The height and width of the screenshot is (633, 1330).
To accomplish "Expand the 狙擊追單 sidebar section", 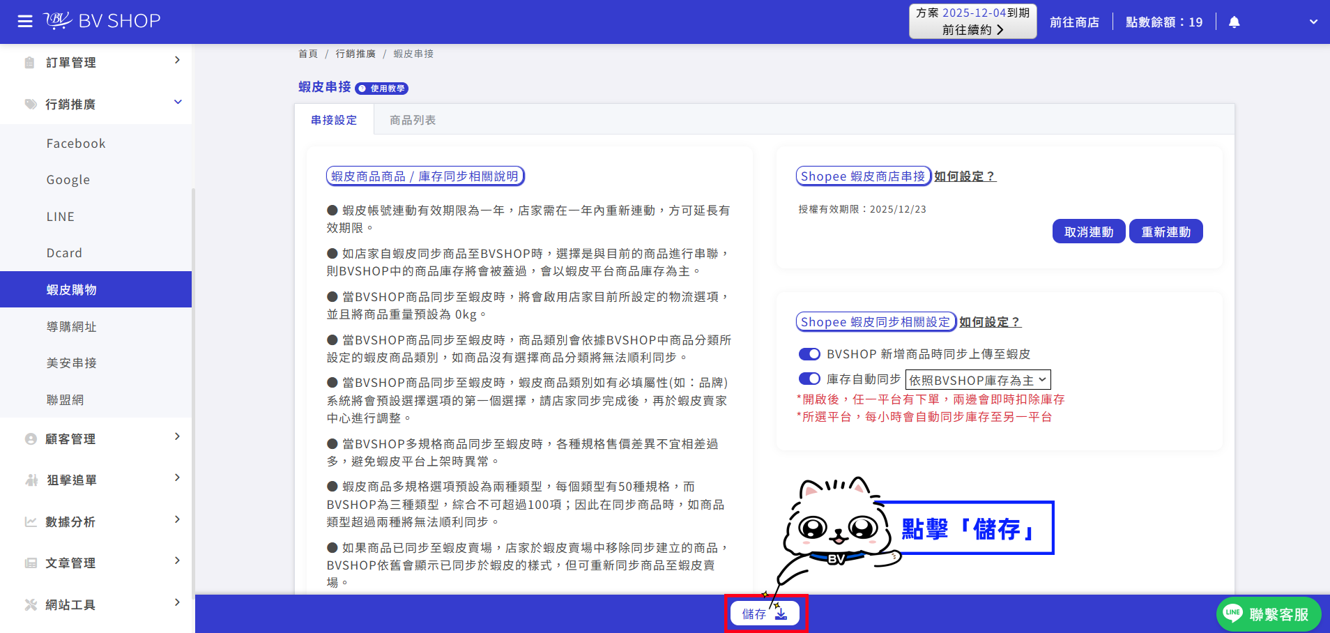I will coord(177,478).
